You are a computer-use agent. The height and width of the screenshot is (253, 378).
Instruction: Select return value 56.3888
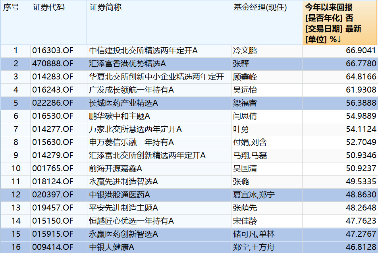coord(361,103)
